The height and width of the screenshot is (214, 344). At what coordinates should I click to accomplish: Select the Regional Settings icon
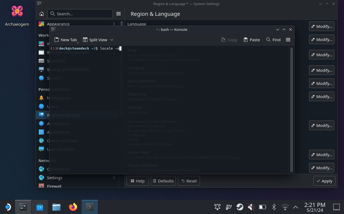[x=41, y=115]
